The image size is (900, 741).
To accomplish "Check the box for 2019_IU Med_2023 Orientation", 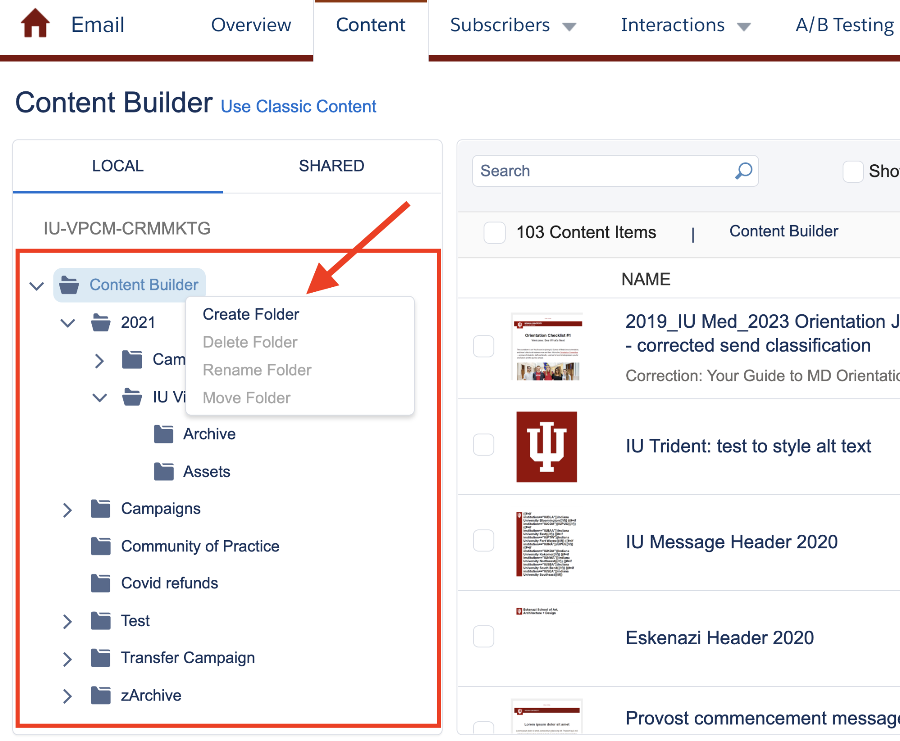I will (484, 346).
